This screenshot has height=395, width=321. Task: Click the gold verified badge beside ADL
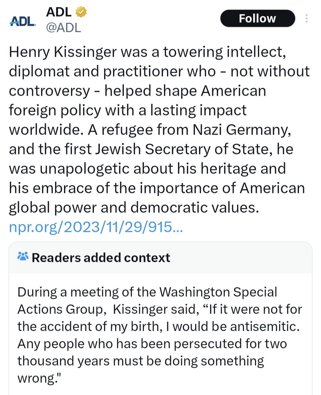tap(81, 12)
